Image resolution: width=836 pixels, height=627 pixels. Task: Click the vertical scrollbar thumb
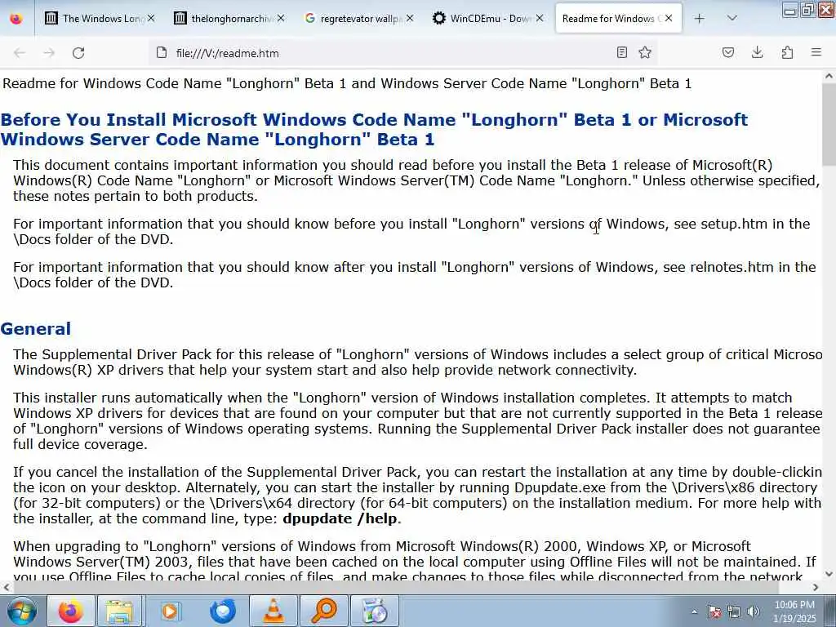[x=829, y=127]
